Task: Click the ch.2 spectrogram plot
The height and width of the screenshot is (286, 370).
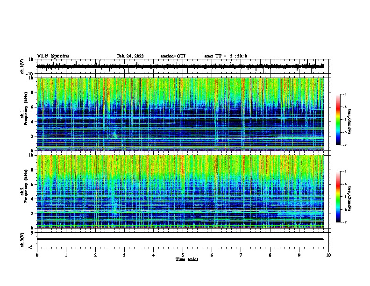Action: 180,192
